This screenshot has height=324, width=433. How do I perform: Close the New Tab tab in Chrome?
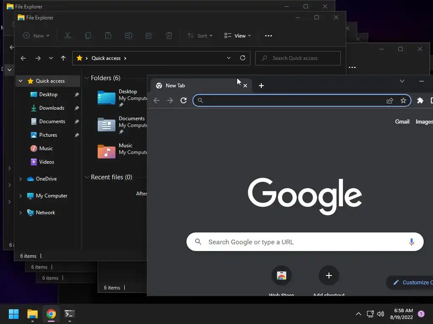pyautogui.click(x=245, y=86)
